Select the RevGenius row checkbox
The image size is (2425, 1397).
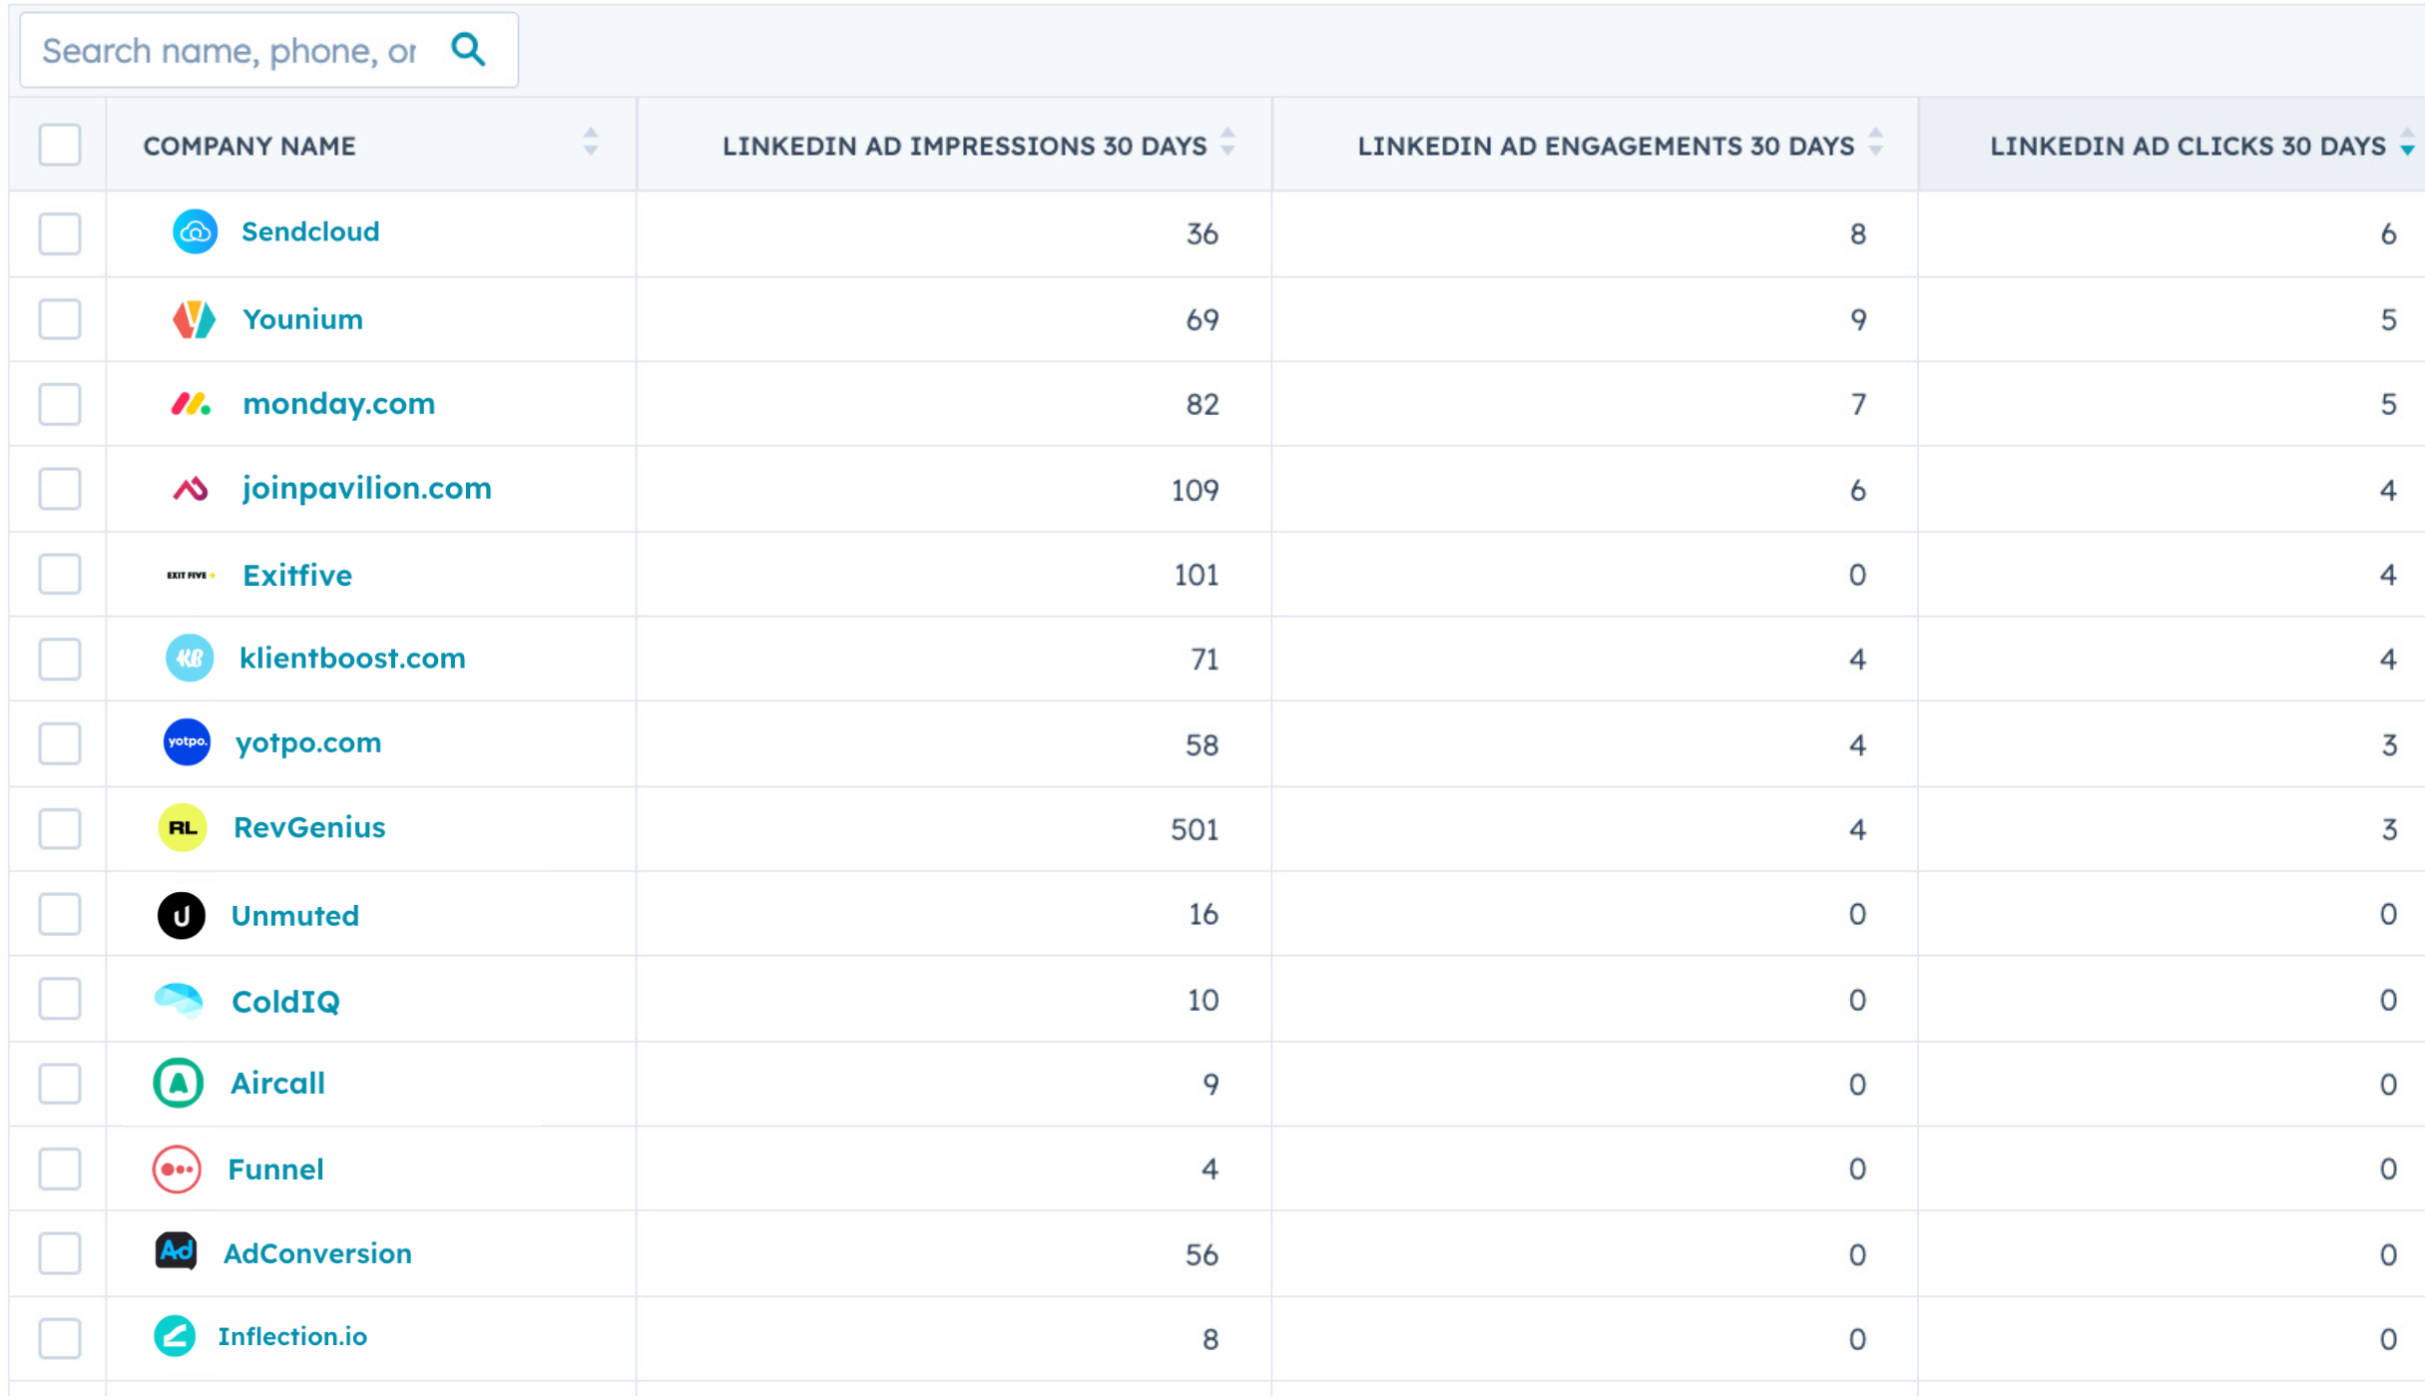(x=60, y=829)
